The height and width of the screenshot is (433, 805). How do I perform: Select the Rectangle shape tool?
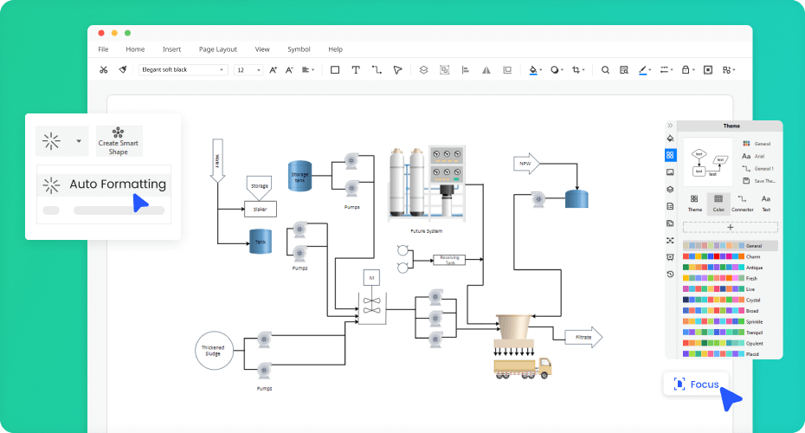[335, 70]
